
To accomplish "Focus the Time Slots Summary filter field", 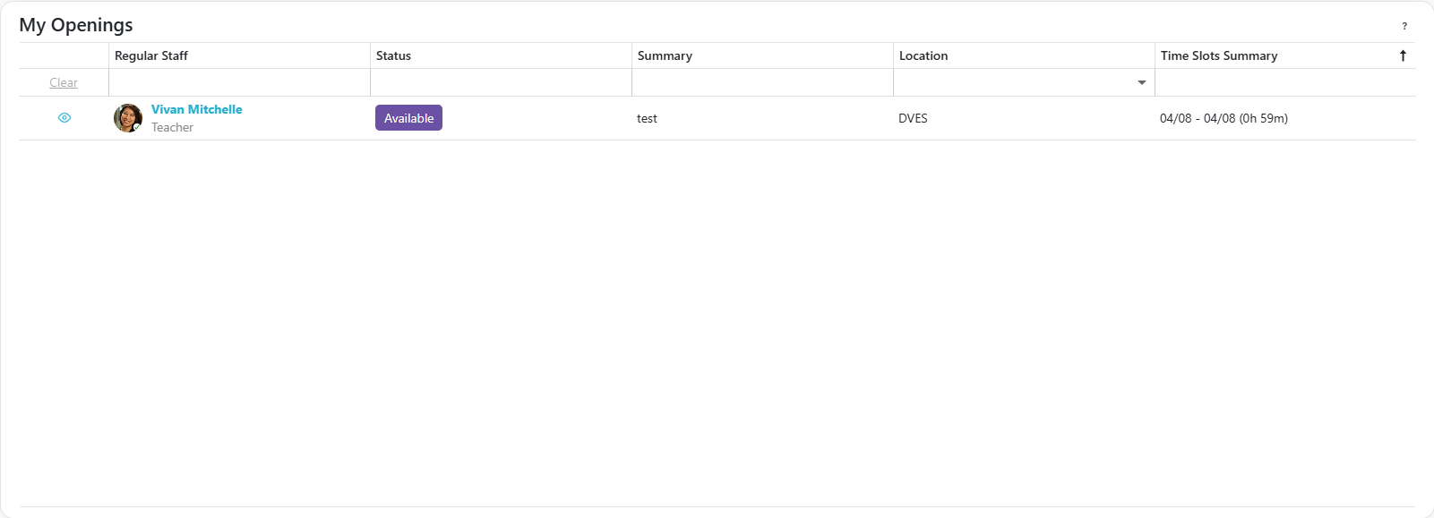I will [1284, 83].
